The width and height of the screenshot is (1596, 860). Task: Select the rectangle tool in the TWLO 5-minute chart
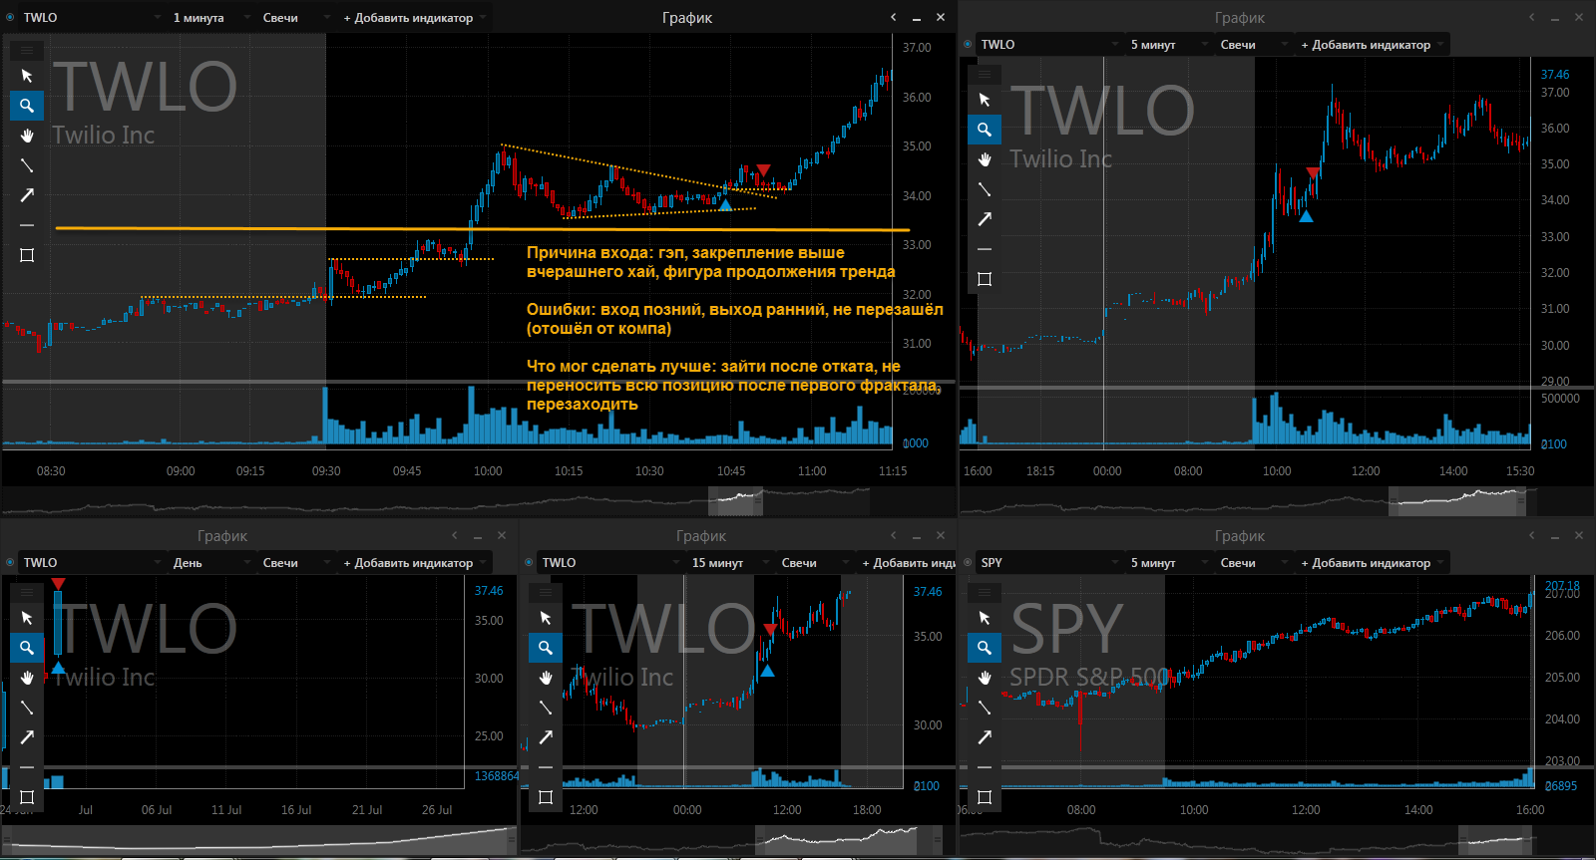click(985, 279)
